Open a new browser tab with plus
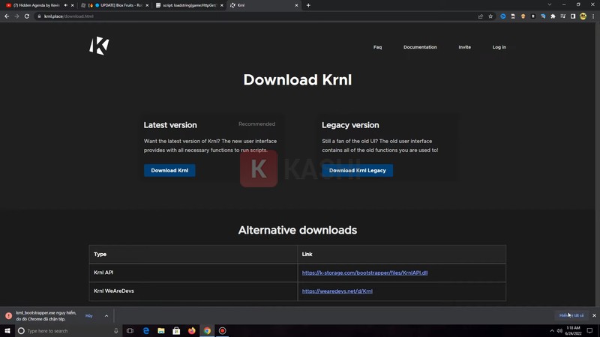The image size is (600, 337). 308,5
